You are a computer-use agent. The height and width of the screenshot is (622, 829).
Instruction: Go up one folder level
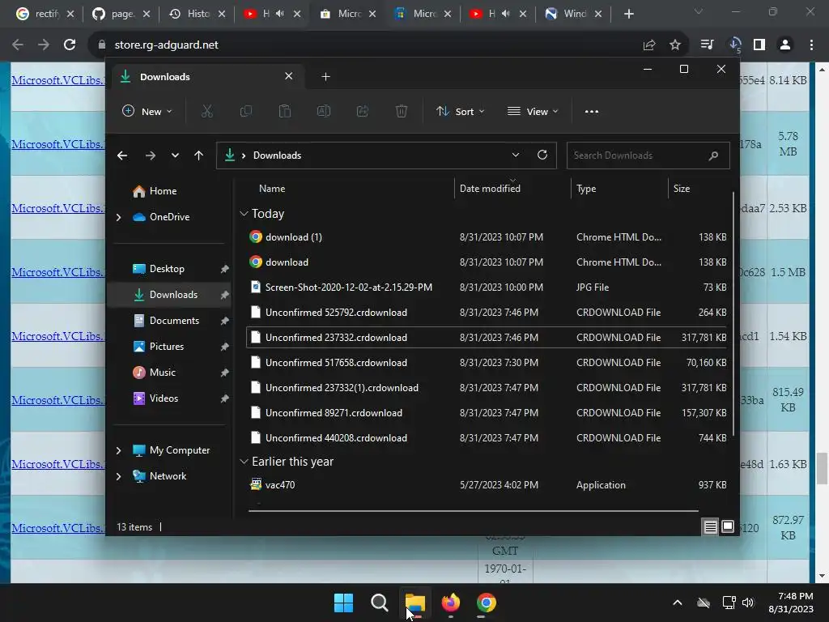199,155
